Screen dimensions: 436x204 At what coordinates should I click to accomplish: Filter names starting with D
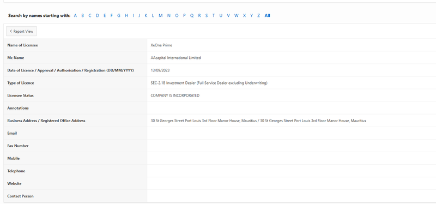98,16
